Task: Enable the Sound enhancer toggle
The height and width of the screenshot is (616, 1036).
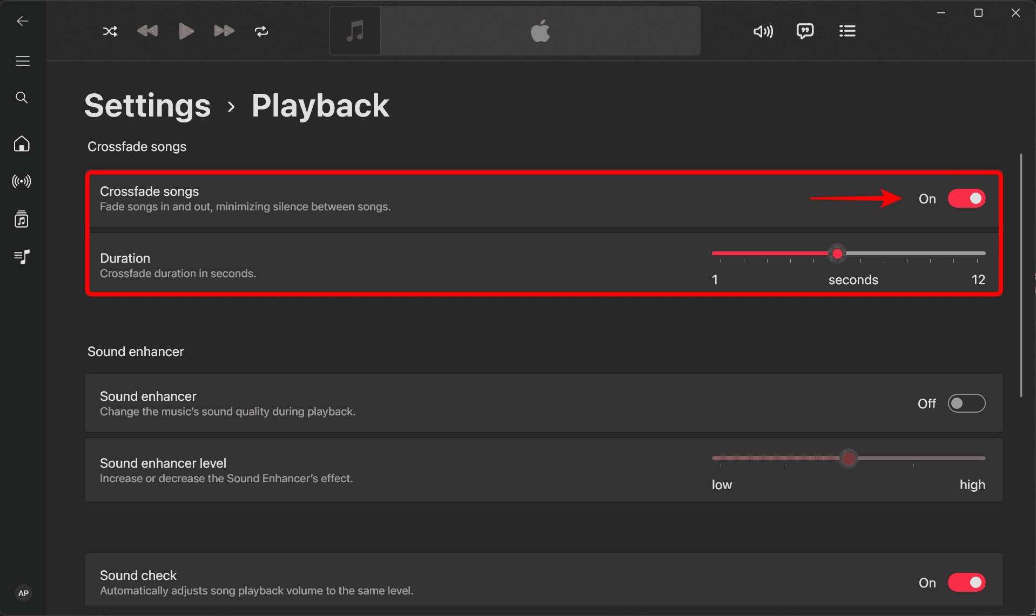Action: tap(966, 403)
